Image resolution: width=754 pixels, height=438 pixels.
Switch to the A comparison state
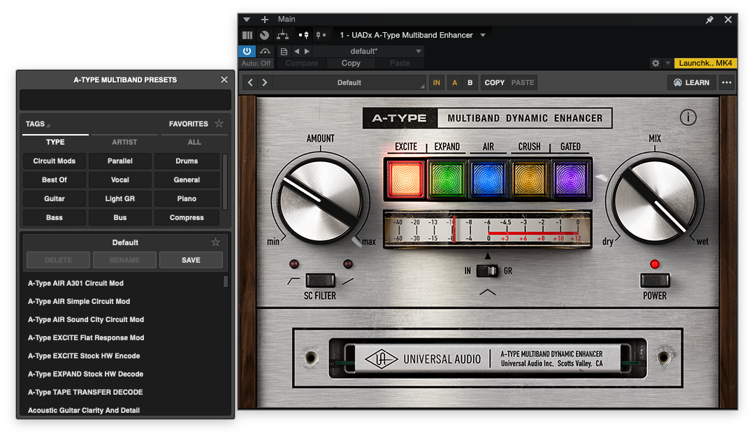click(x=454, y=82)
